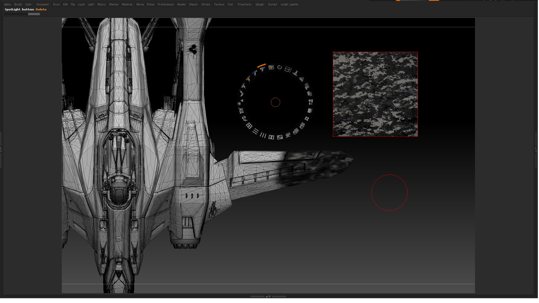Screen dimensions: 539x303
Task: Open the Movie menu
Action: (140, 4)
